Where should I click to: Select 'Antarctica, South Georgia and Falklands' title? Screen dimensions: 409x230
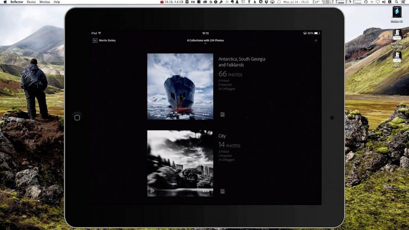point(242,62)
